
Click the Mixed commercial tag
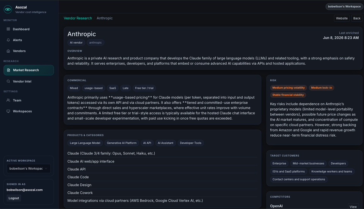click(x=74, y=88)
